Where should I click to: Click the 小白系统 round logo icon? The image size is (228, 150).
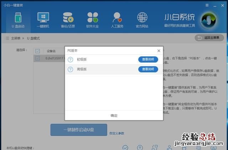(x=209, y=20)
